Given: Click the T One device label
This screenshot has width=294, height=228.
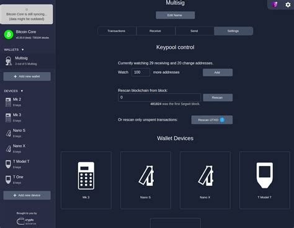Looking at the screenshot, I should 18,177.
